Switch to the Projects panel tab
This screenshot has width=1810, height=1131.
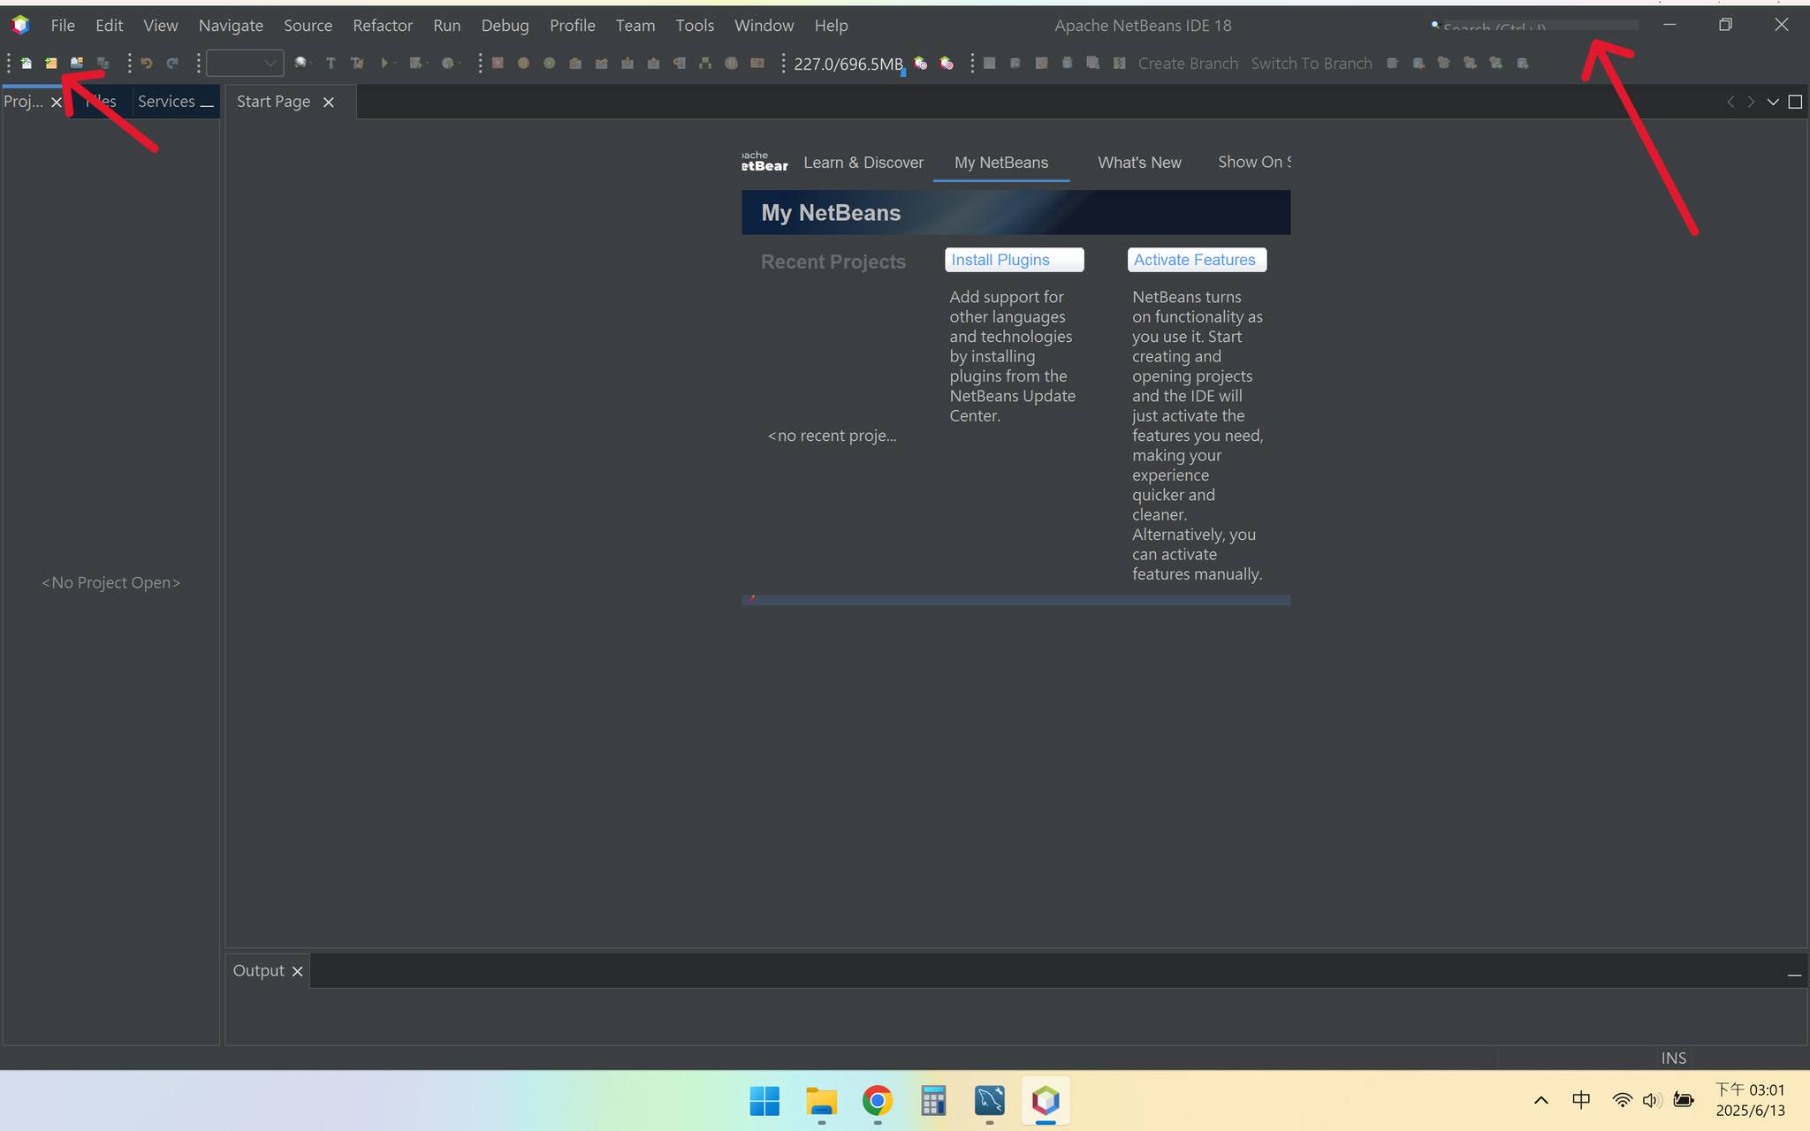pos(24,102)
